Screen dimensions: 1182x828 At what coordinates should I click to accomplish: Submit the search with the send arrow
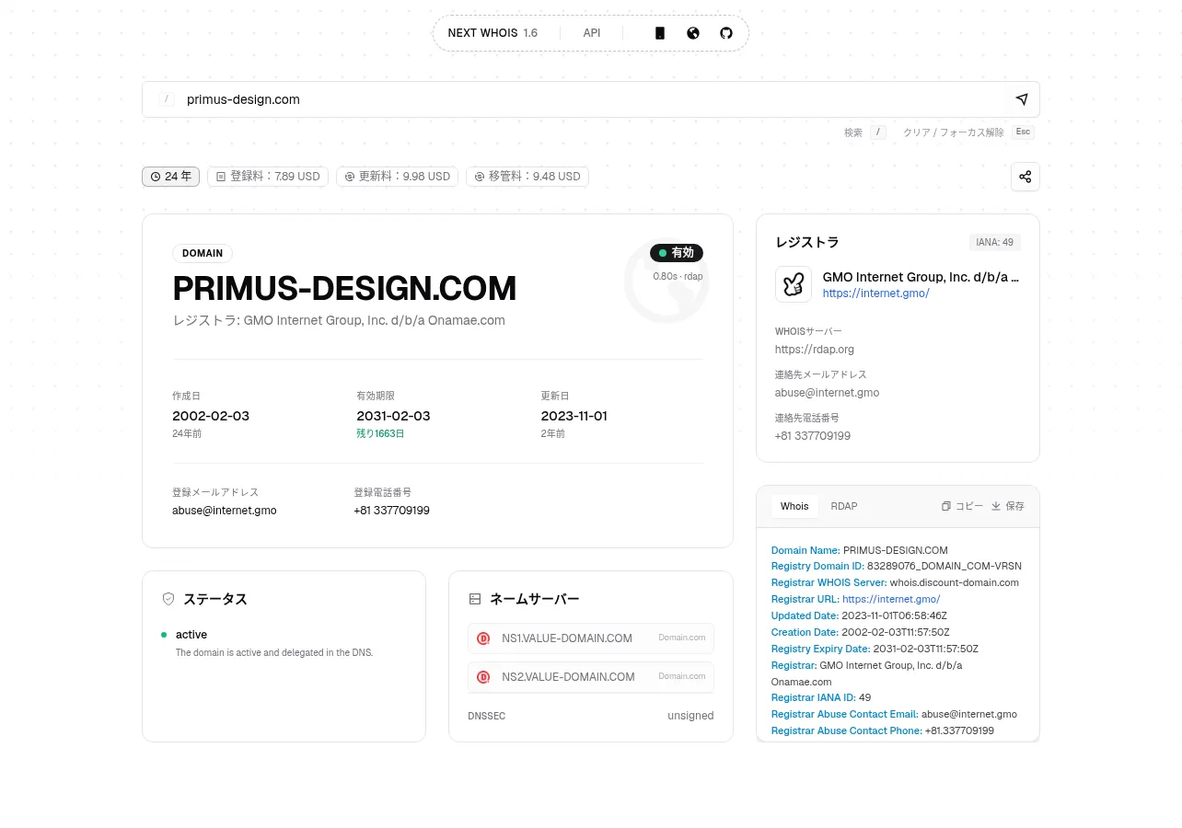pyautogui.click(x=1021, y=99)
